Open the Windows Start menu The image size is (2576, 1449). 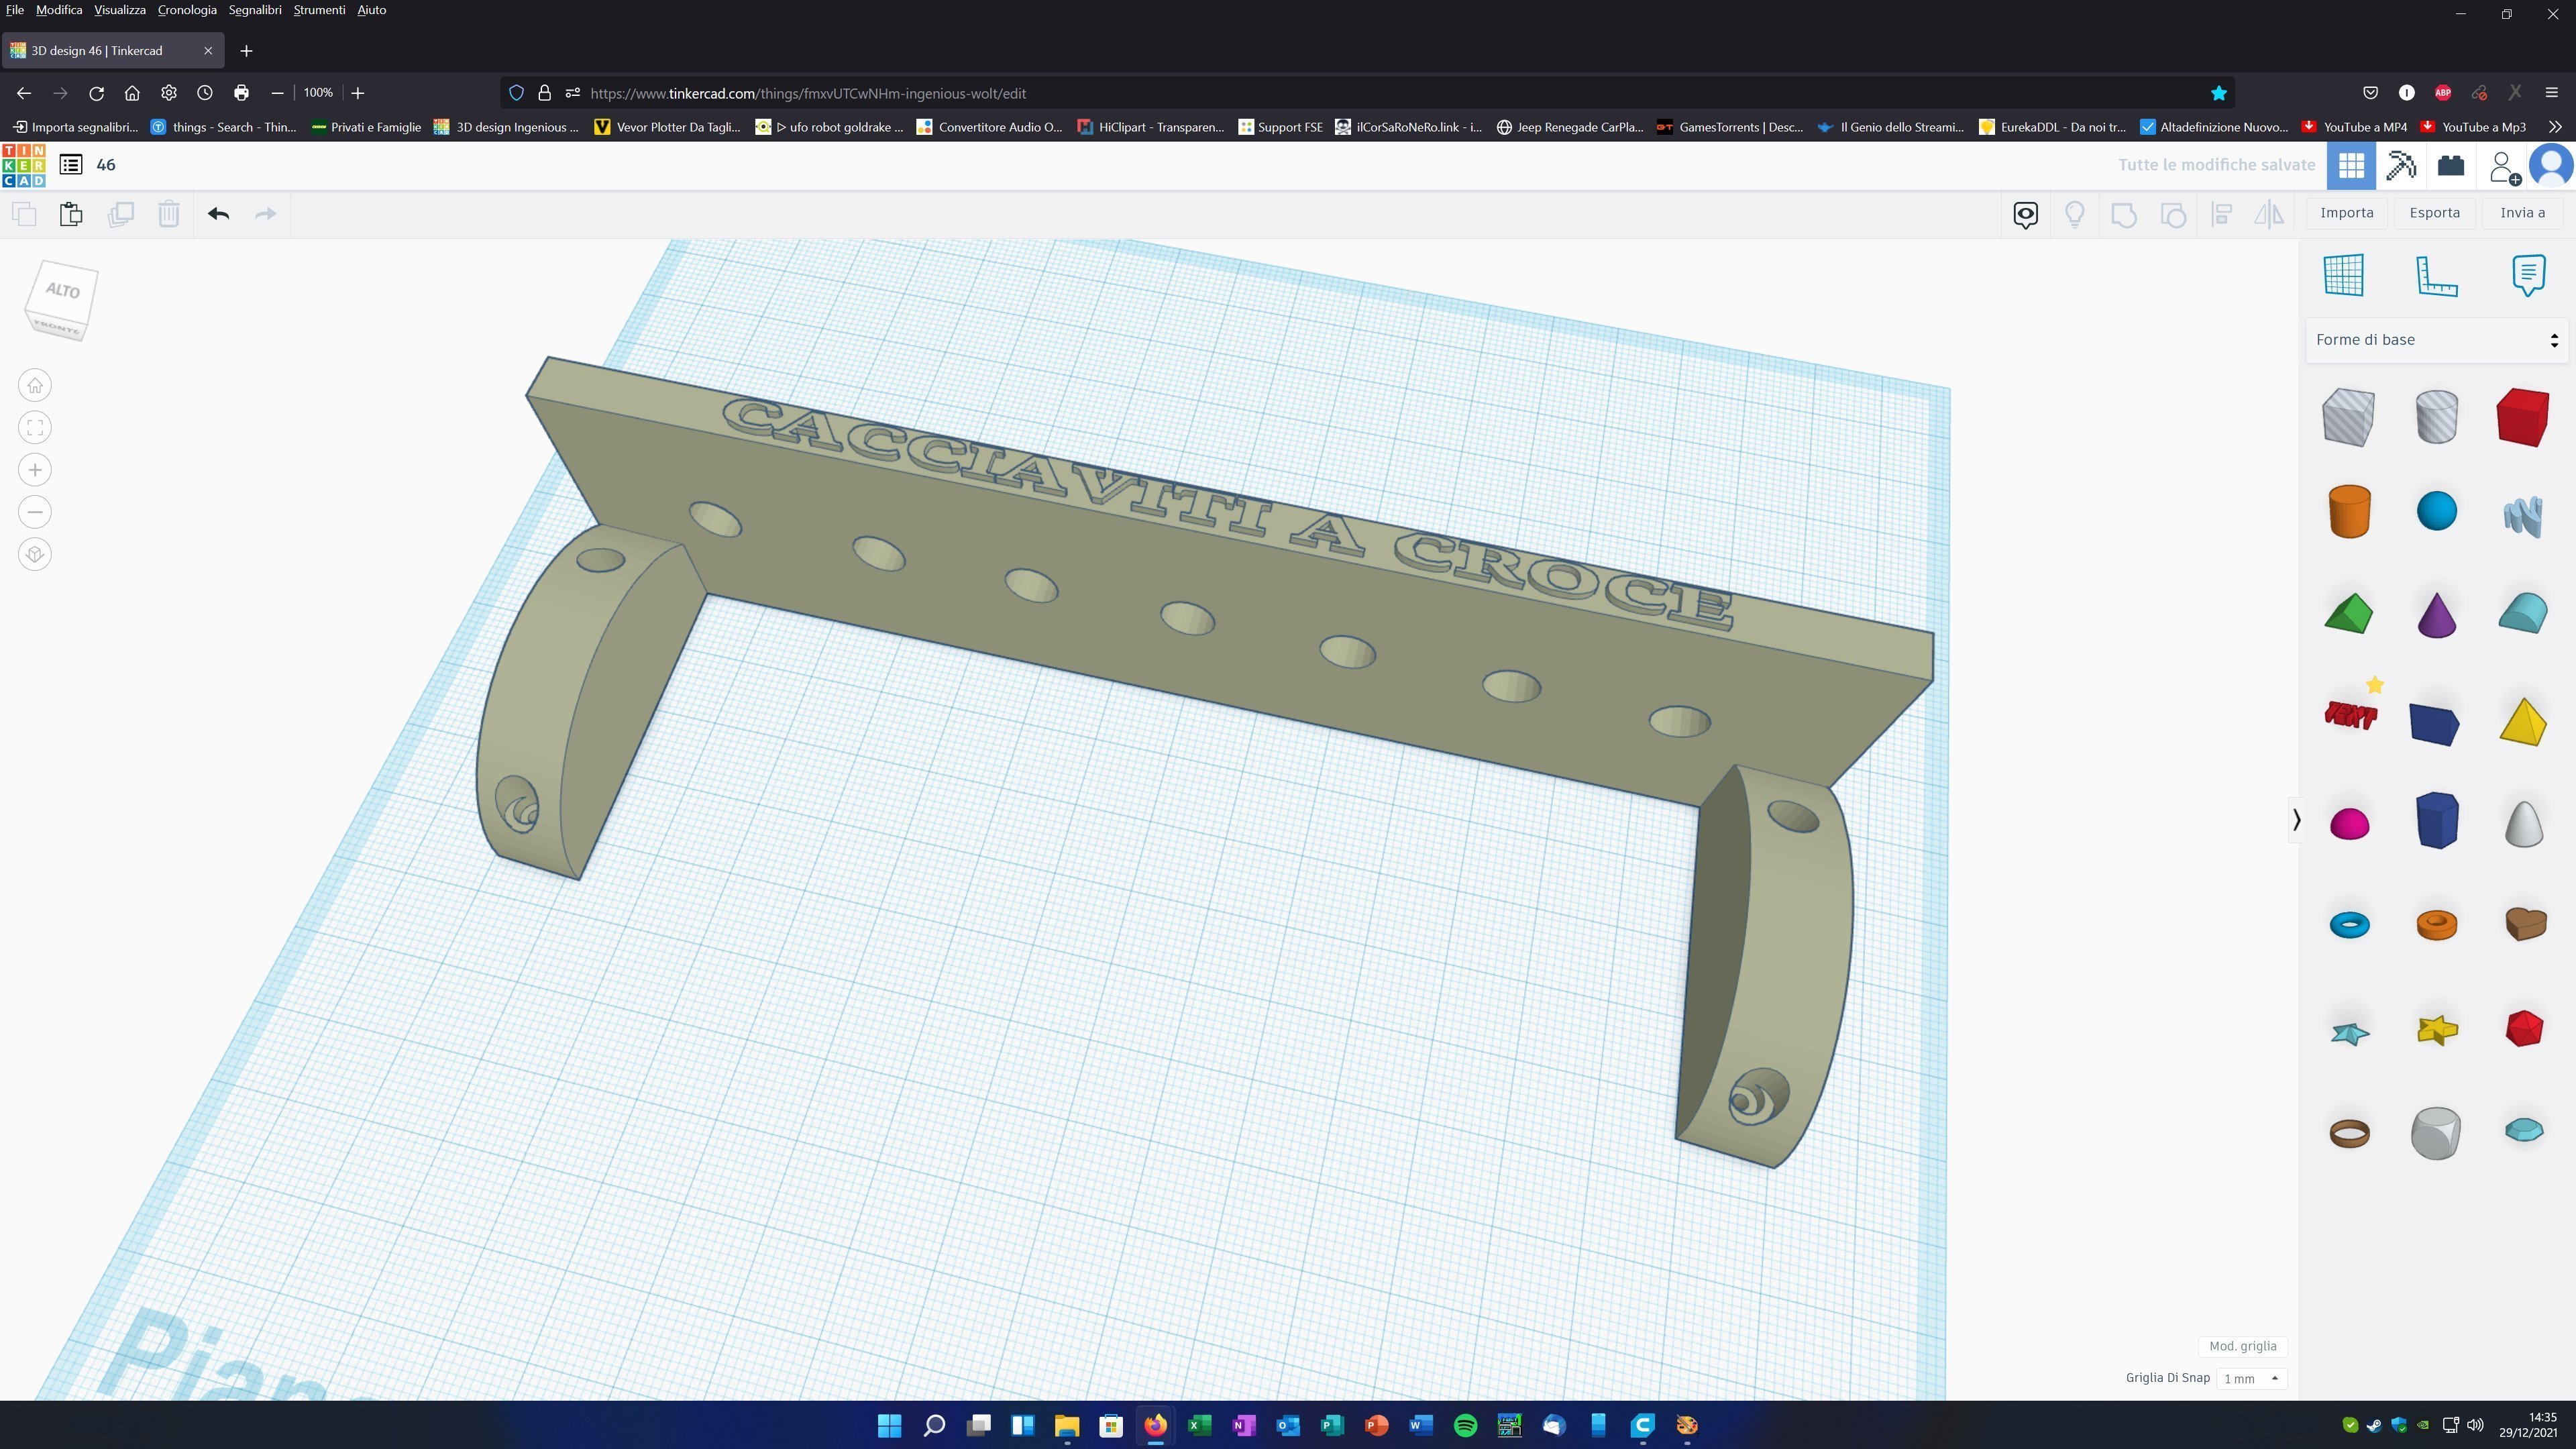pyautogui.click(x=889, y=1425)
